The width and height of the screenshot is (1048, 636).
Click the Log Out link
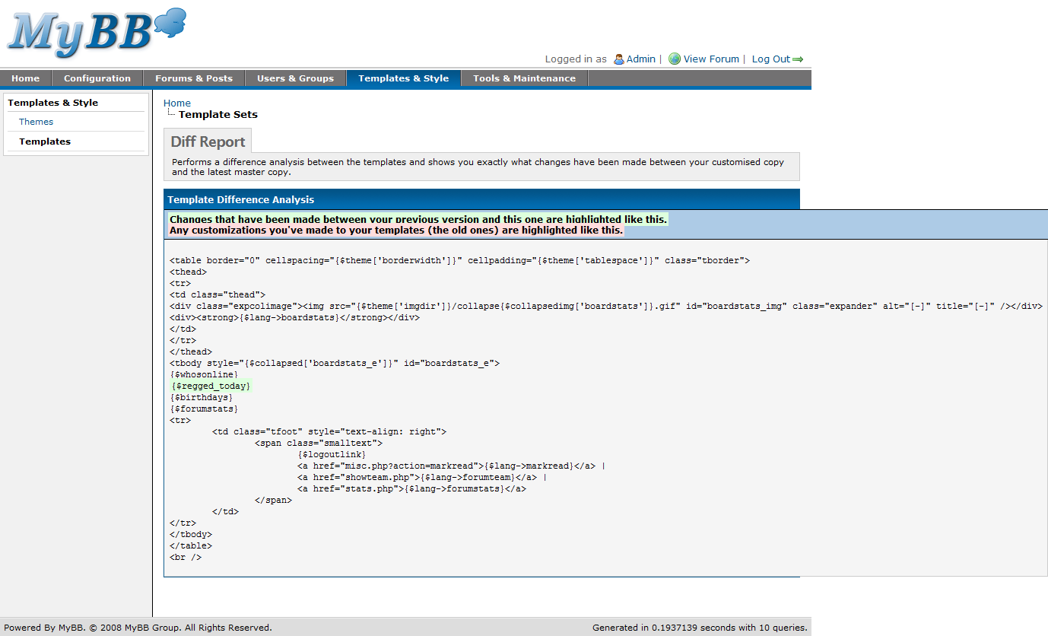click(771, 59)
